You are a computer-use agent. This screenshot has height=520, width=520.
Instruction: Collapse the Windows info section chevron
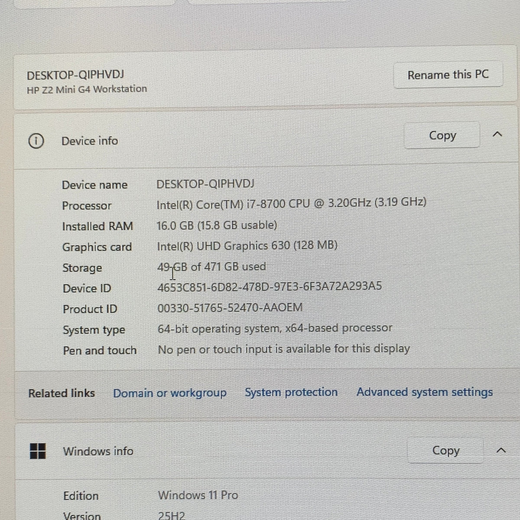pos(501,450)
